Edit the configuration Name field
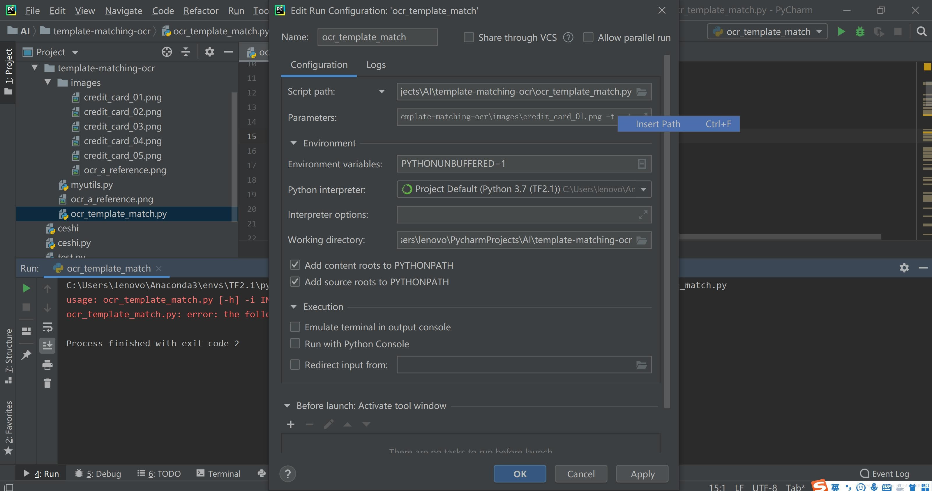The image size is (932, 491). [x=377, y=36]
